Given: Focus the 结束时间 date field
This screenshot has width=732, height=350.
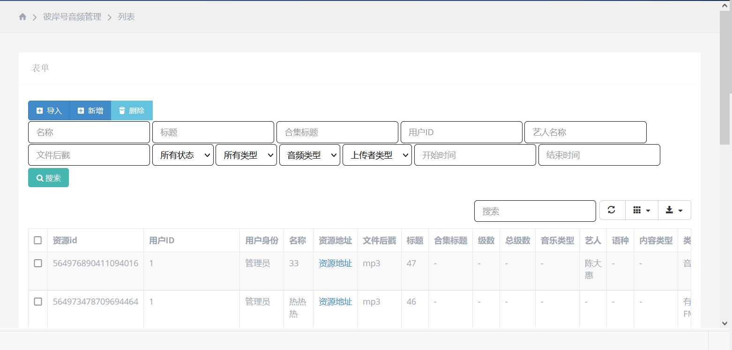Looking at the screenshot, I should 599,155.
